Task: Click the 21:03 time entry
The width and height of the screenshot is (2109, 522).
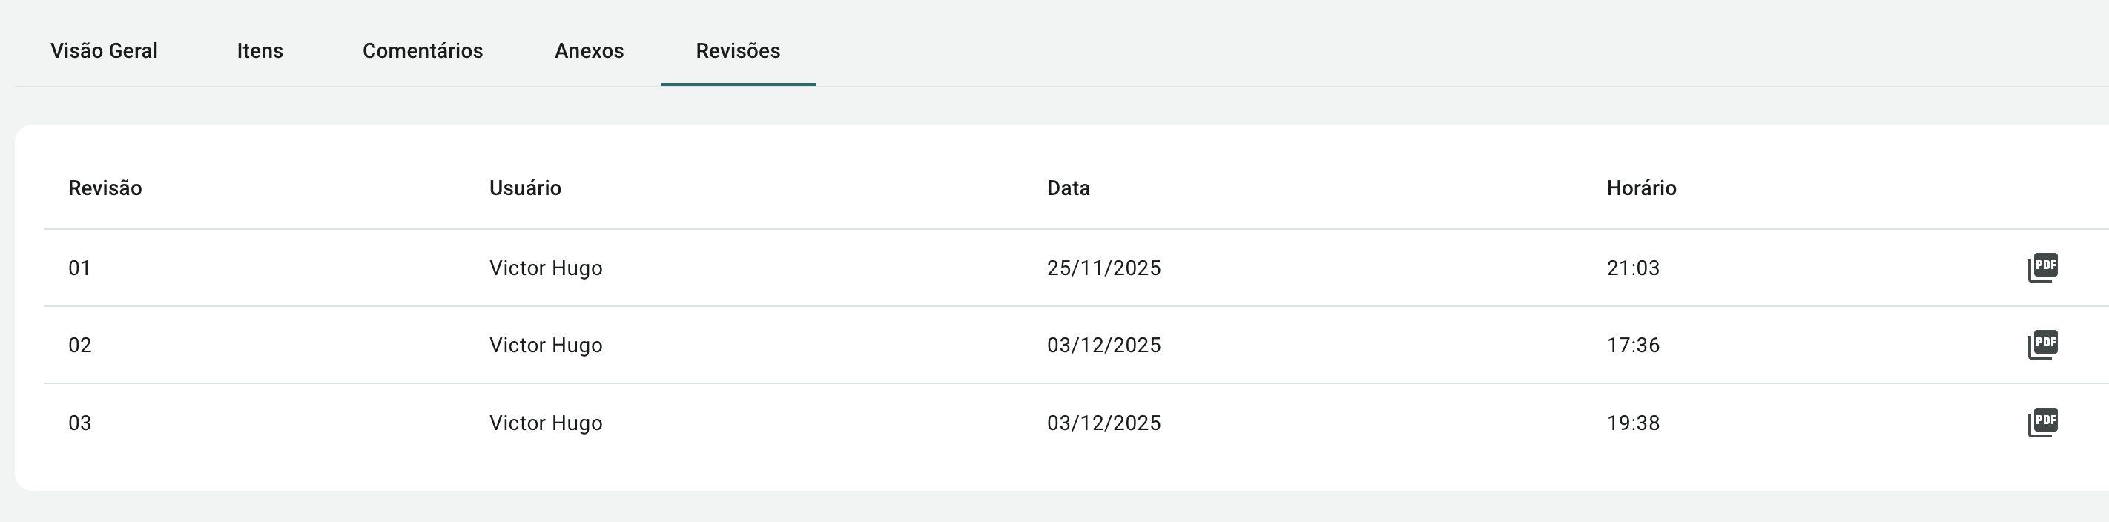Action: pos(1632,268)
